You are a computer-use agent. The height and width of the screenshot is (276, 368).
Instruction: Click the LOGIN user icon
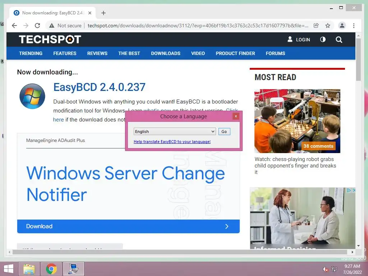coord(290,39)
